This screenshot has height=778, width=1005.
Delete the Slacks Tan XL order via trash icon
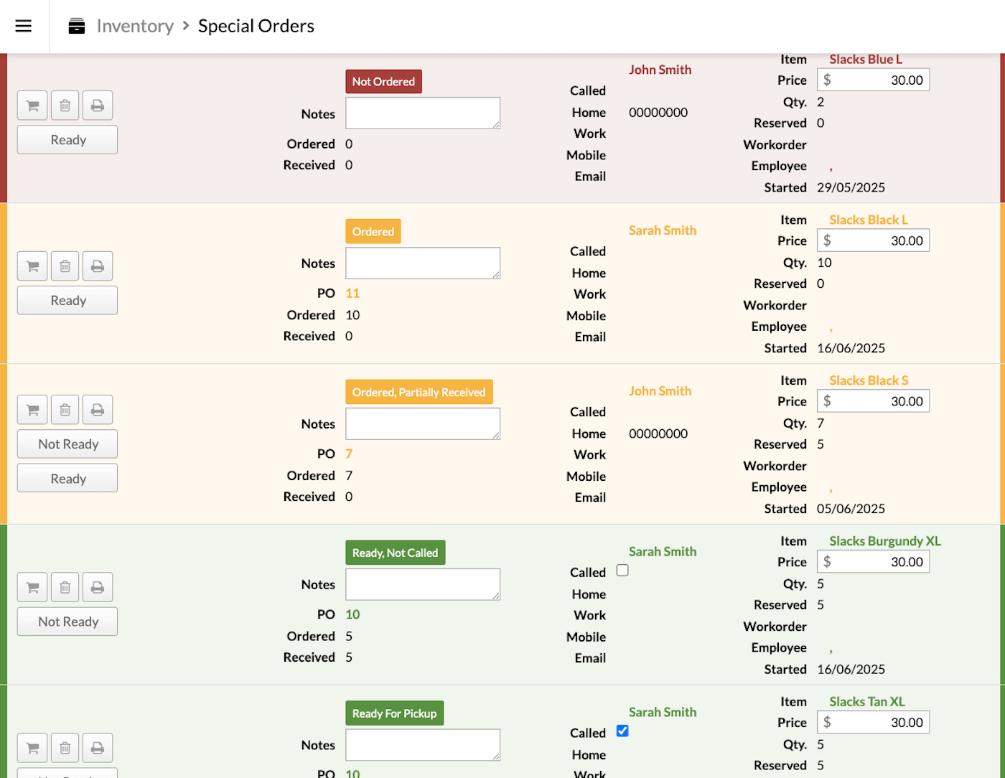pyautogui.click(x=65, y=748)
